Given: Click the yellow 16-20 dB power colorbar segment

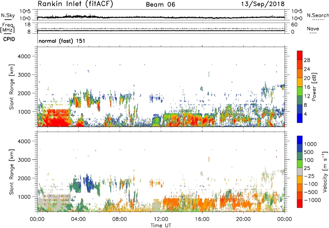Looking at the screenshot, I should [300, 82].
